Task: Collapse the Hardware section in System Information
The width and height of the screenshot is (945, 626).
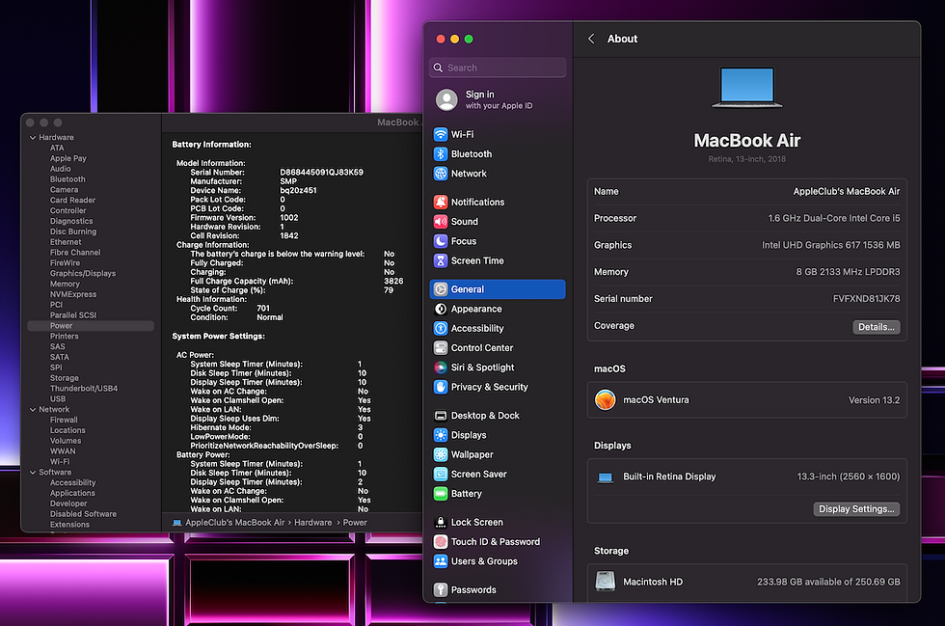Action: coord(33,138)
